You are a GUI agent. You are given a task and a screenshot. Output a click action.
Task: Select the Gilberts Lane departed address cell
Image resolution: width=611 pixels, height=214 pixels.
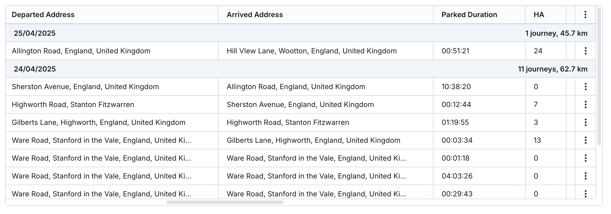click(x=99, y=123)
